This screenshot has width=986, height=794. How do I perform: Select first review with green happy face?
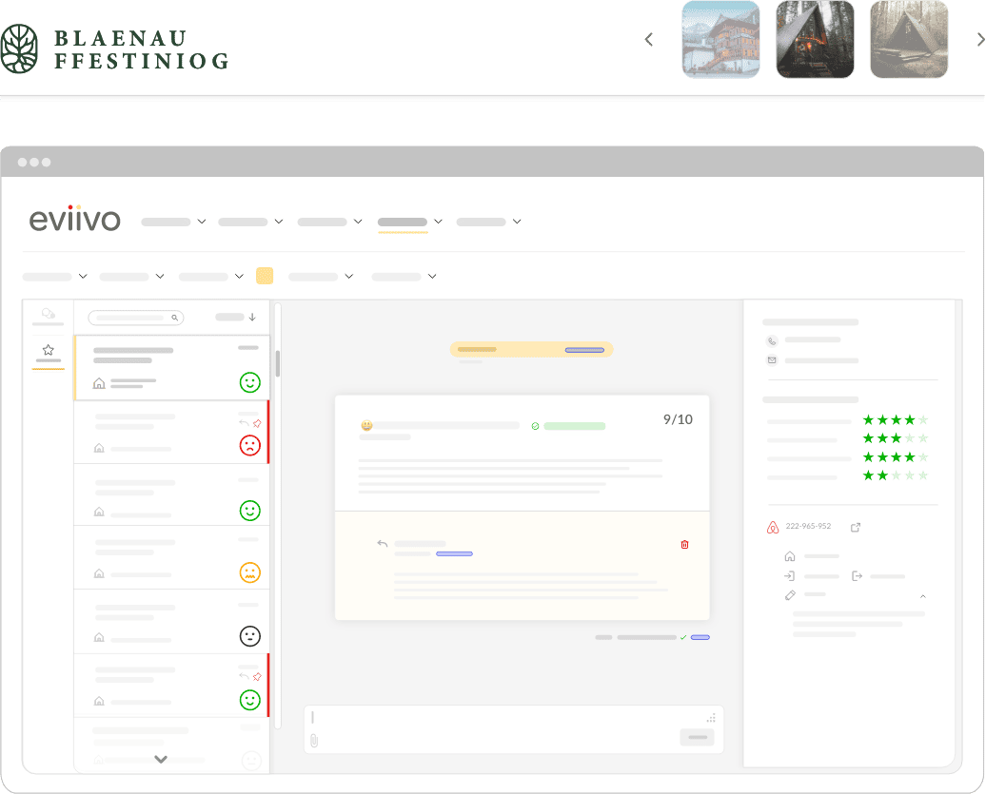172,368
